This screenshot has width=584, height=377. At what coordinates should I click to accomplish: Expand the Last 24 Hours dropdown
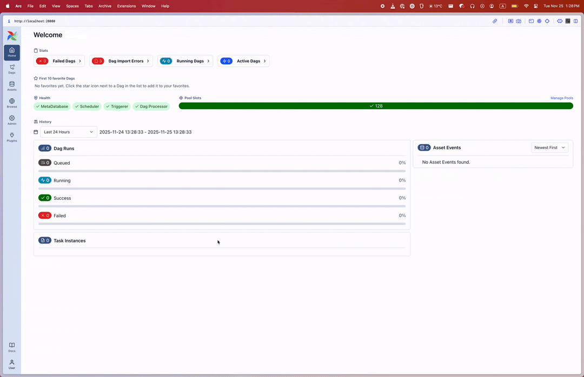(69, 132)
